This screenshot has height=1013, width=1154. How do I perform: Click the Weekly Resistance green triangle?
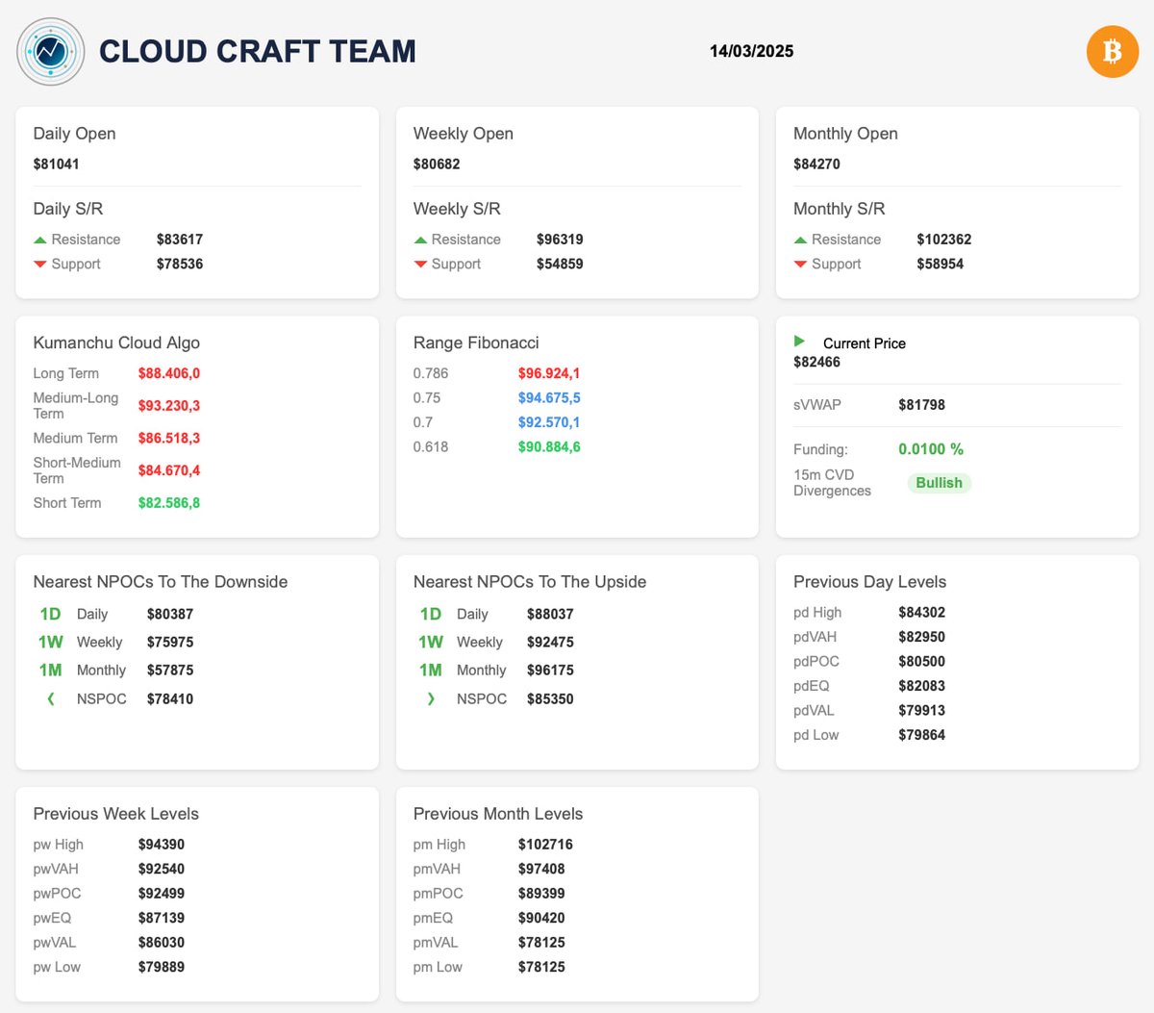click(x=420, y=240)
